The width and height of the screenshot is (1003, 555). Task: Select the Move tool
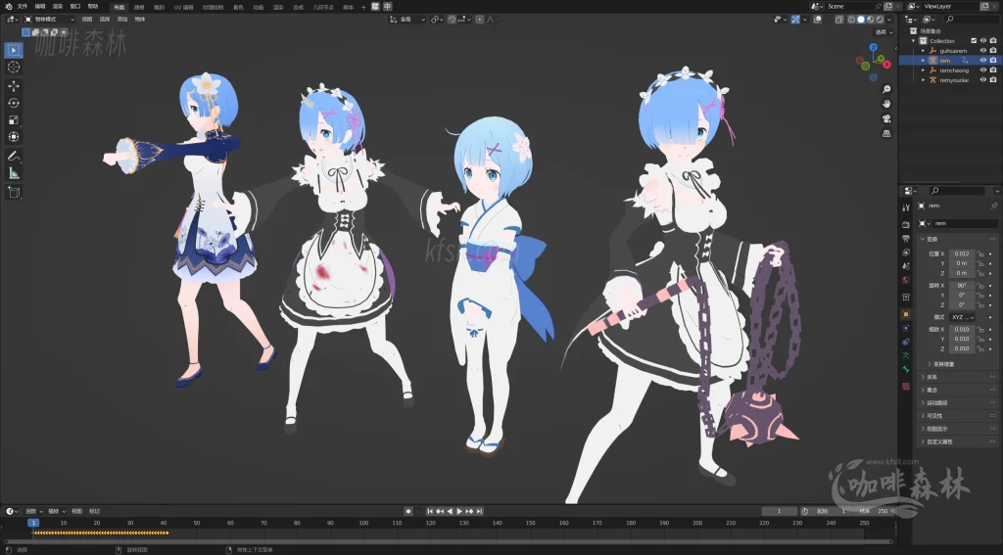point(14,86)
